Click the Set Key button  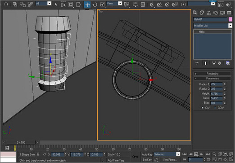click(x=147, y=160)
